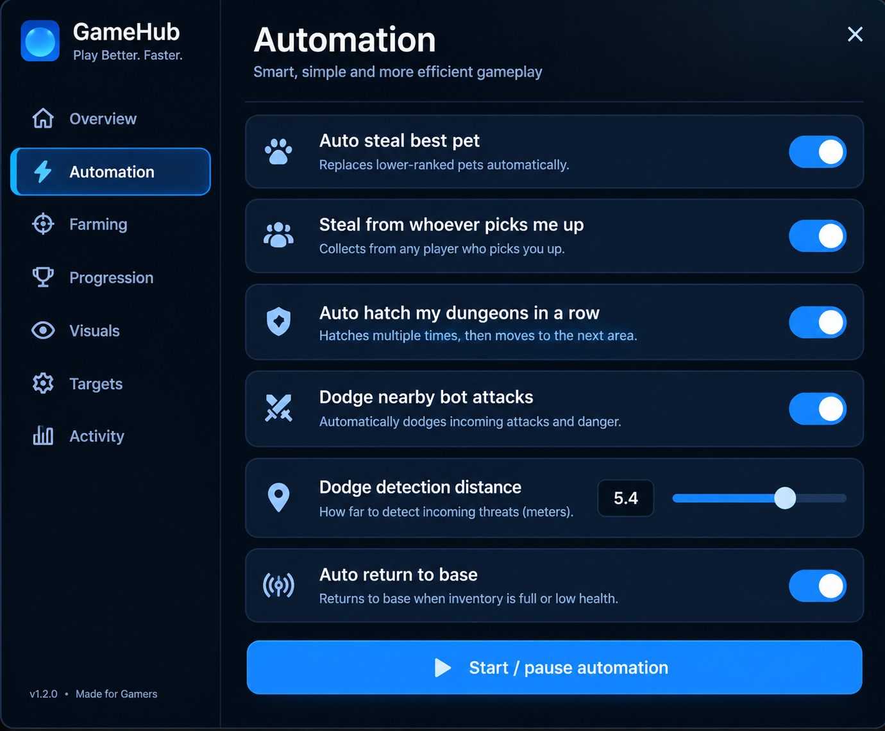This screenshot has height=731, width=885.
Task: Select the Activity menu item
Action: [110, 436]
